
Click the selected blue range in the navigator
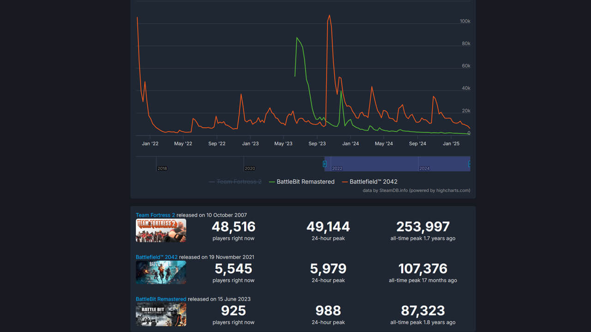(x=397, y=164)
